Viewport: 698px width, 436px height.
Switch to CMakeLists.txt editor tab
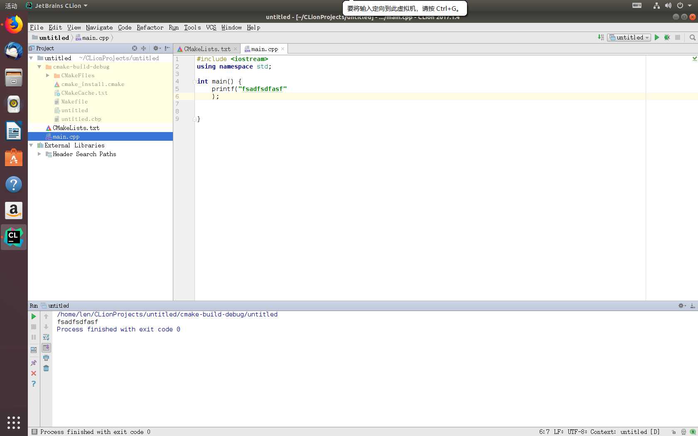pyautogui.click(x=207, y=49)
